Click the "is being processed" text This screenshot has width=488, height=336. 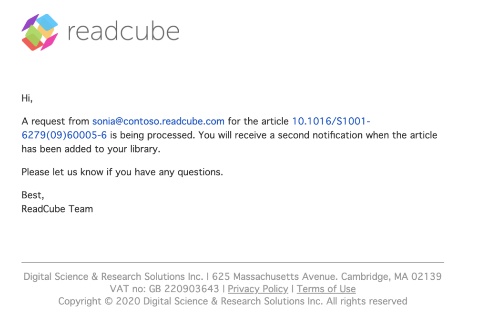point(152,135)
